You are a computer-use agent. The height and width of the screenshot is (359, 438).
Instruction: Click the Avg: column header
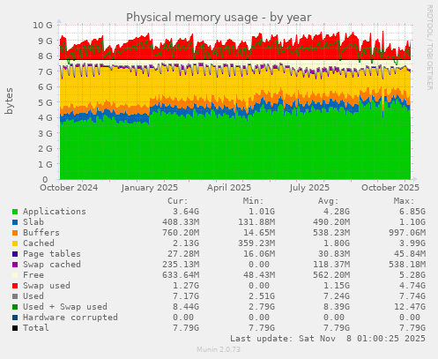click(x=329, y=201)
